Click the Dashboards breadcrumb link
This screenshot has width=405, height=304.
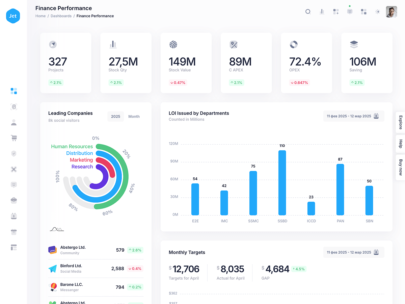click(61, 16)
